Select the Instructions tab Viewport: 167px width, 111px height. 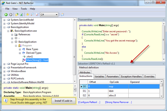tap(86, 76)
